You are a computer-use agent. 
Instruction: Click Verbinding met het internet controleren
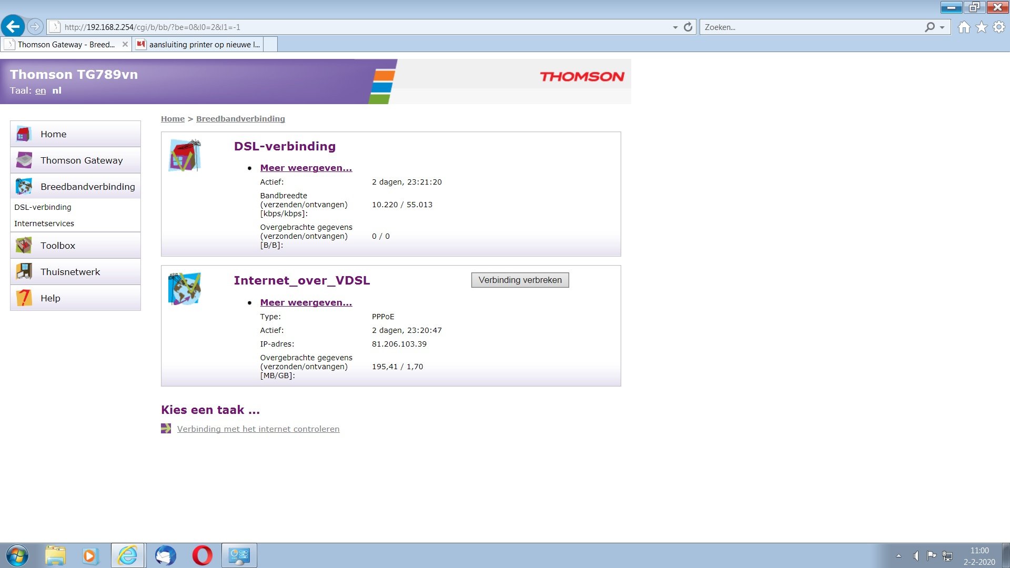click(x=258, y=429)
